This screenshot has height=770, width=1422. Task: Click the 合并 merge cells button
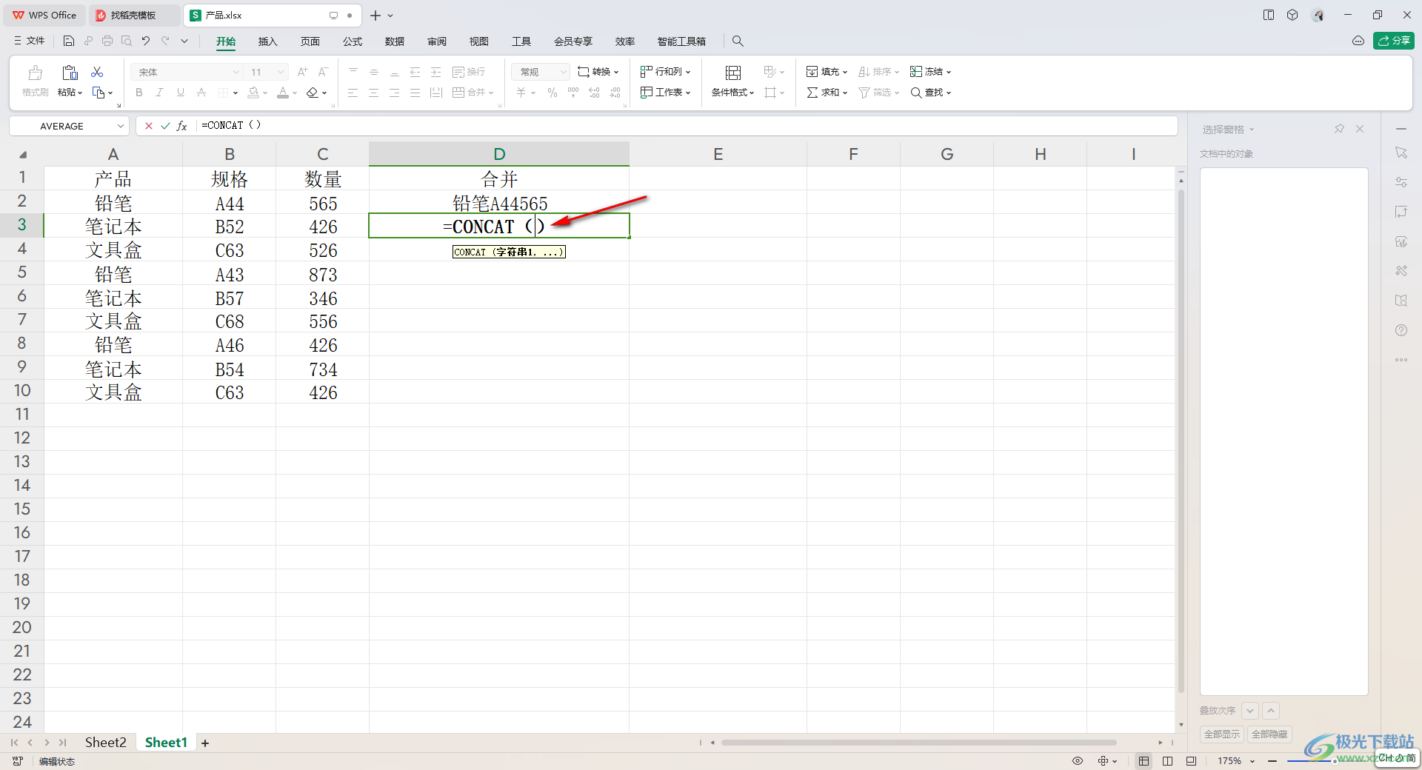[x=473, y=93]
